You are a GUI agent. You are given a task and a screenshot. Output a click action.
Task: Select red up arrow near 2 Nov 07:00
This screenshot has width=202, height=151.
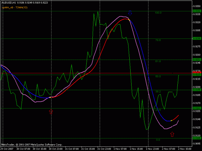(x=172, y=134)
